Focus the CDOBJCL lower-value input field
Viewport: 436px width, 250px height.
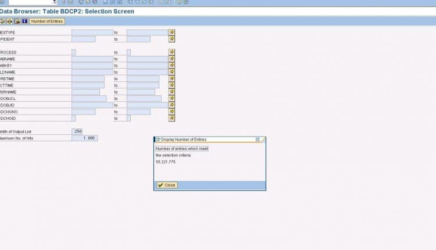point(89,99)
